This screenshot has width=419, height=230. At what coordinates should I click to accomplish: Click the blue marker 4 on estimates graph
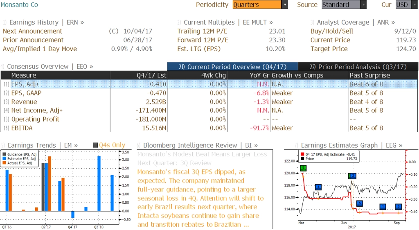[x=318, y=187]
